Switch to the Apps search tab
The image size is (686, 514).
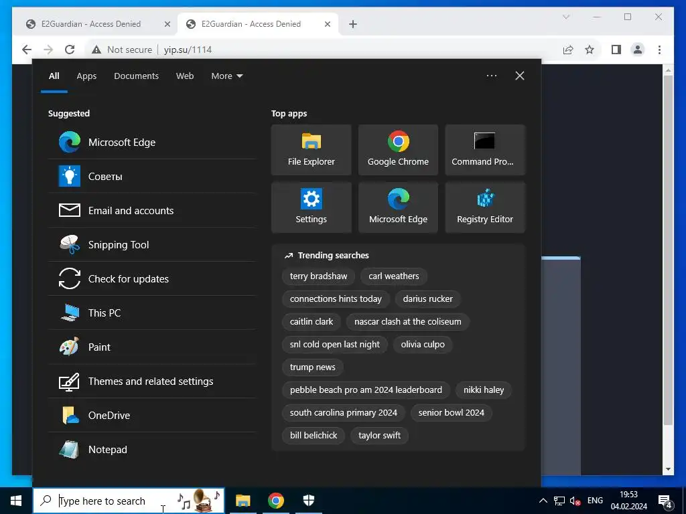(86, 76)
